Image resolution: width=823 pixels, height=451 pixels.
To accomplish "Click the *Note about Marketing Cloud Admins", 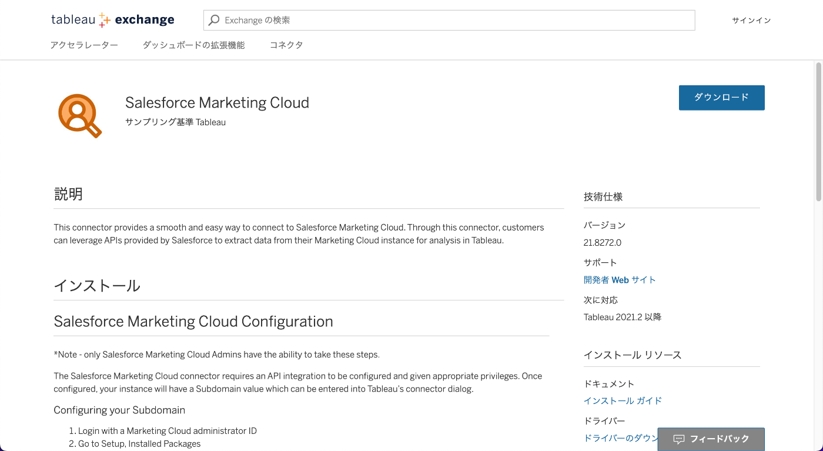I will 216,355.
